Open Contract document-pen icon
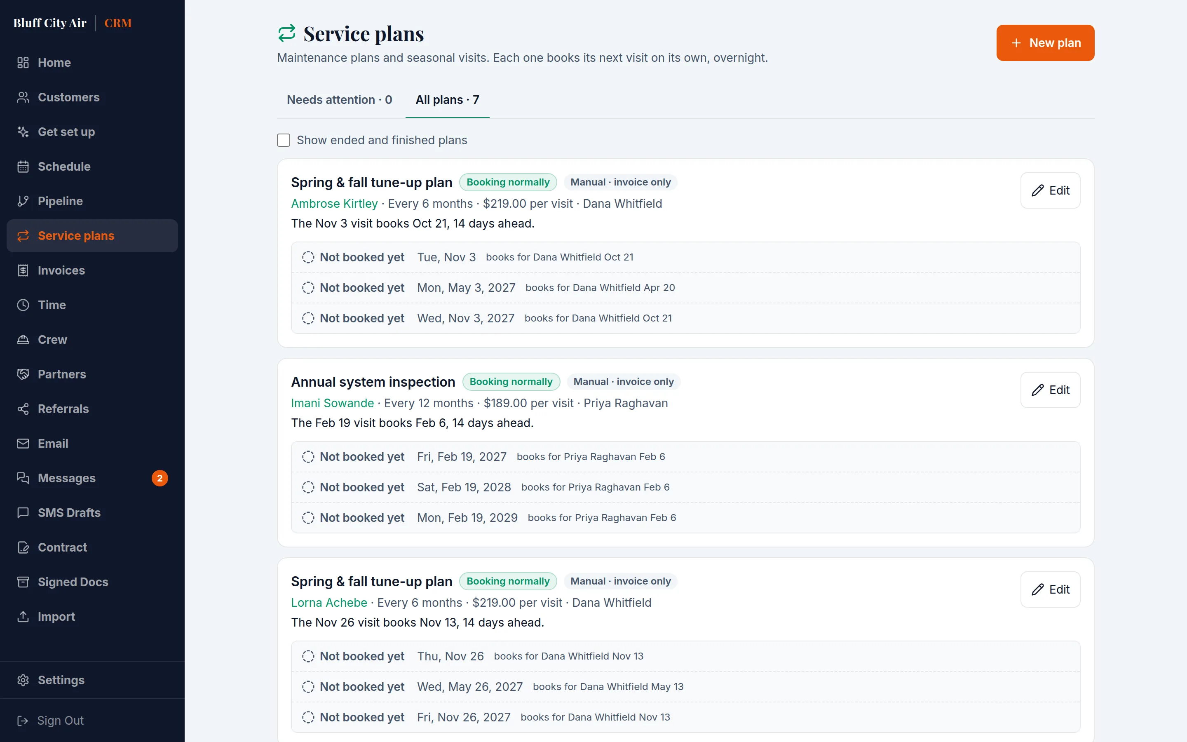This screenshot has width=1187, height=742. tap(23, 547)
